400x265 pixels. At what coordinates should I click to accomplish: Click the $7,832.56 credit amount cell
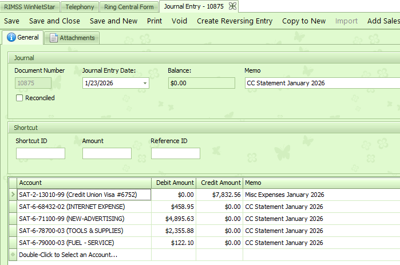(219, 195)
